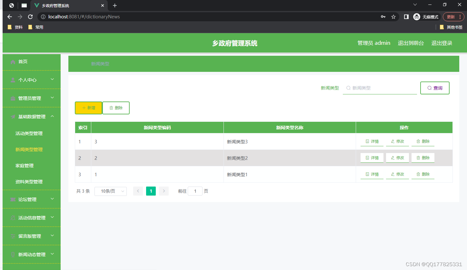This screenshot has height=270, width=467.
Task: Expand the 新闻动态管理 menu chevron
Action: (52, 254)
